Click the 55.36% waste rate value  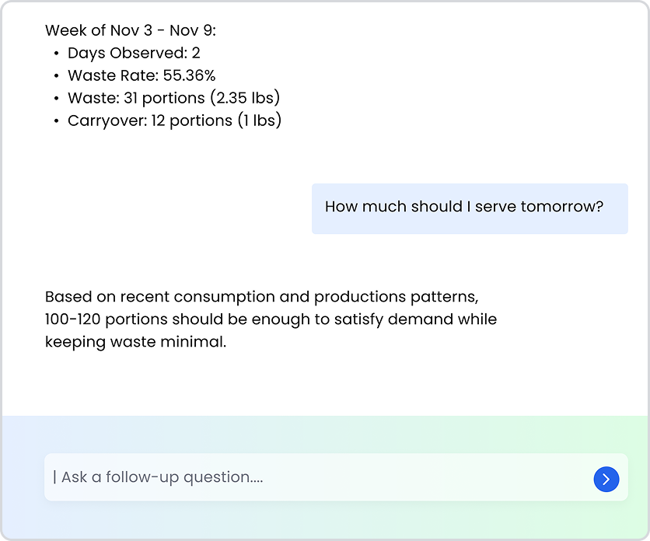click(x=189, y=75)
